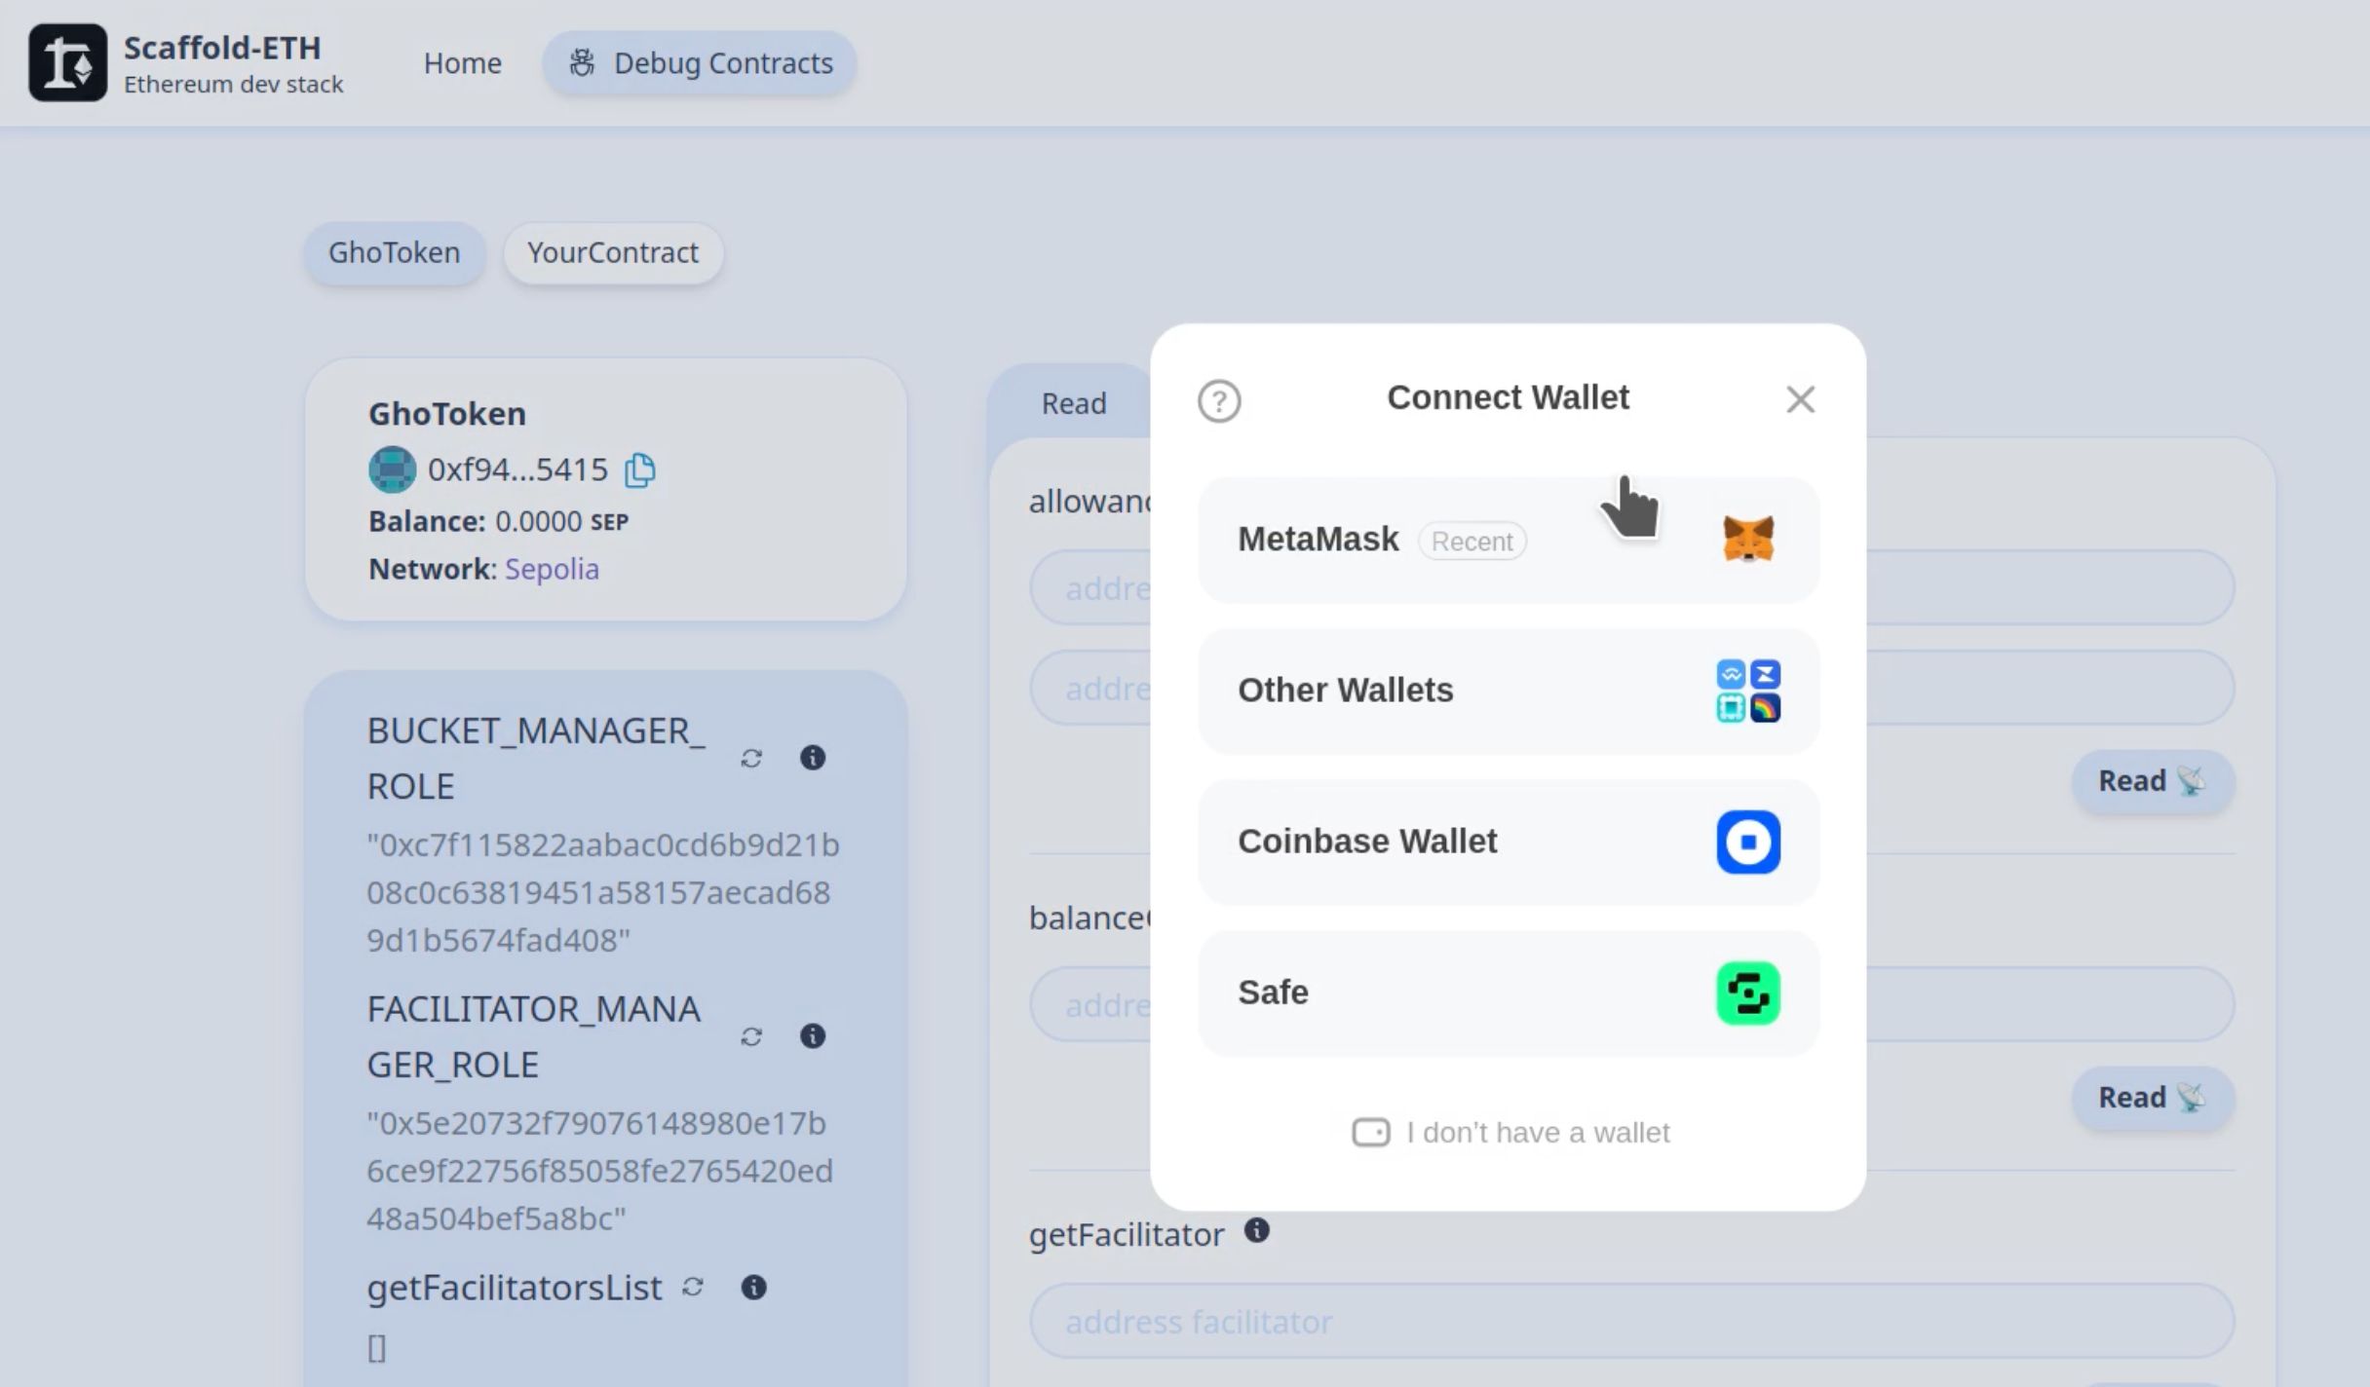Click the MetaMask fox icon
The width and height of the screenshot is (2370, 1387).
[x=1748, y=540]
